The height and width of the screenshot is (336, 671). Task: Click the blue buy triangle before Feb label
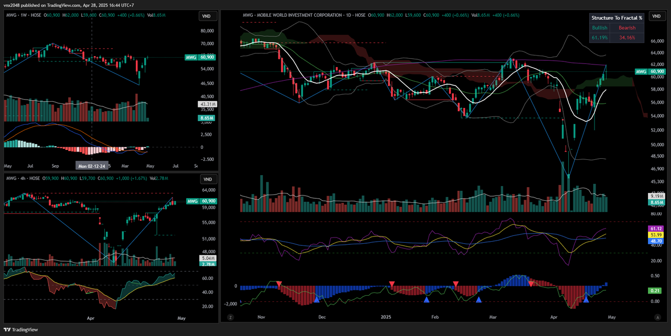pos(427,300)
